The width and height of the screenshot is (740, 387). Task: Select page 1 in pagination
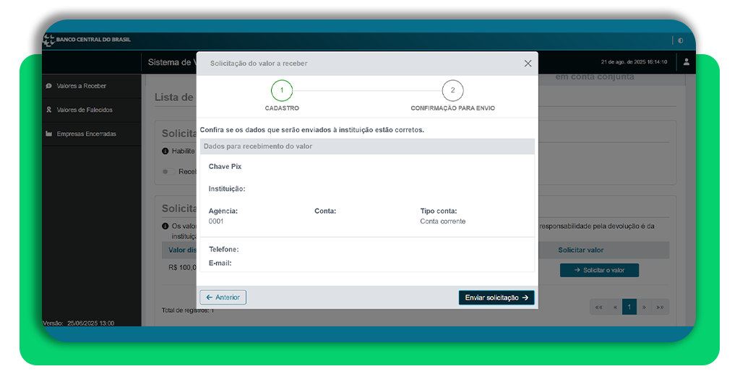629,307
